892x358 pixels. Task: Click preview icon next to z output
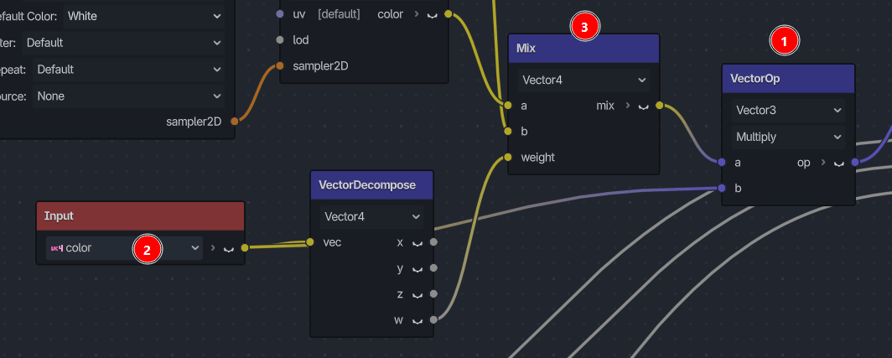(417, 294)
